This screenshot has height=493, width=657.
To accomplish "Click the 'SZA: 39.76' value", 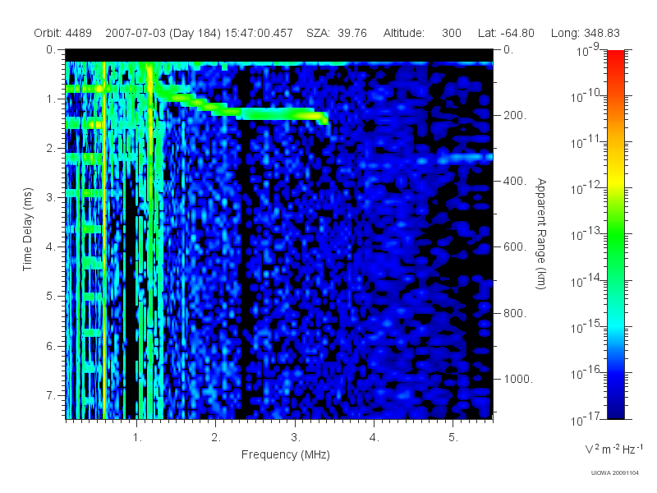I will [x=337, y=33].
